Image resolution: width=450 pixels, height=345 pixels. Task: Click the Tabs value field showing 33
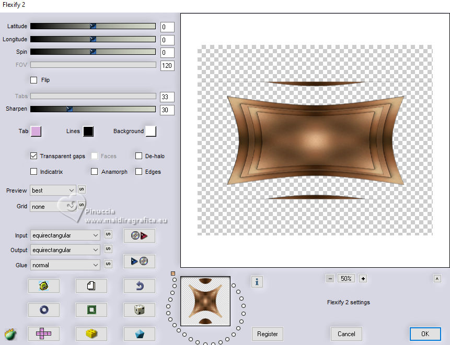167,97
